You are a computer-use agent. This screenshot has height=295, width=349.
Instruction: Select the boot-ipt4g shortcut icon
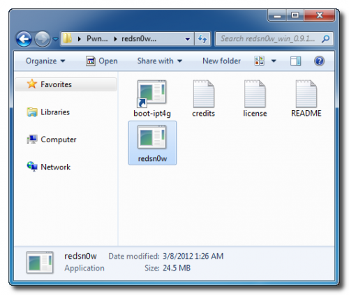pos(151,93)
